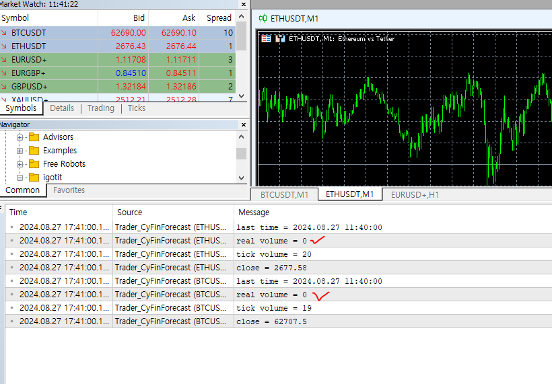Image resolution: width=552 pixels, height=384 pixels.
Task: Select the igotit tree item
Action: click(53, 178)
